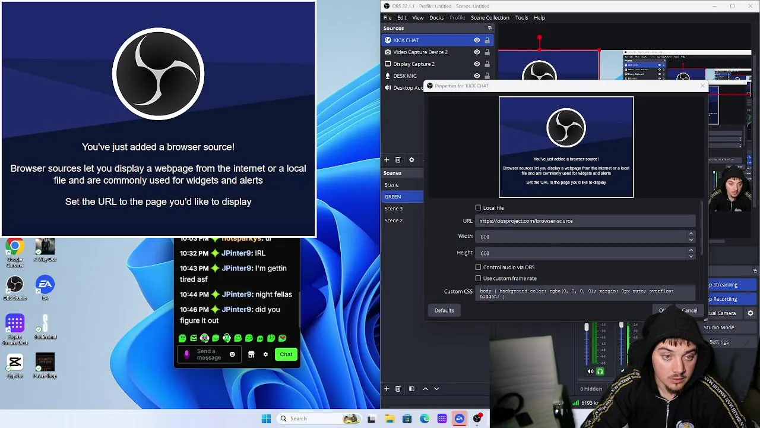Open source properties via Sources gear icon
The width and height of the screenshot is (760, 428).
pos(411,160)
